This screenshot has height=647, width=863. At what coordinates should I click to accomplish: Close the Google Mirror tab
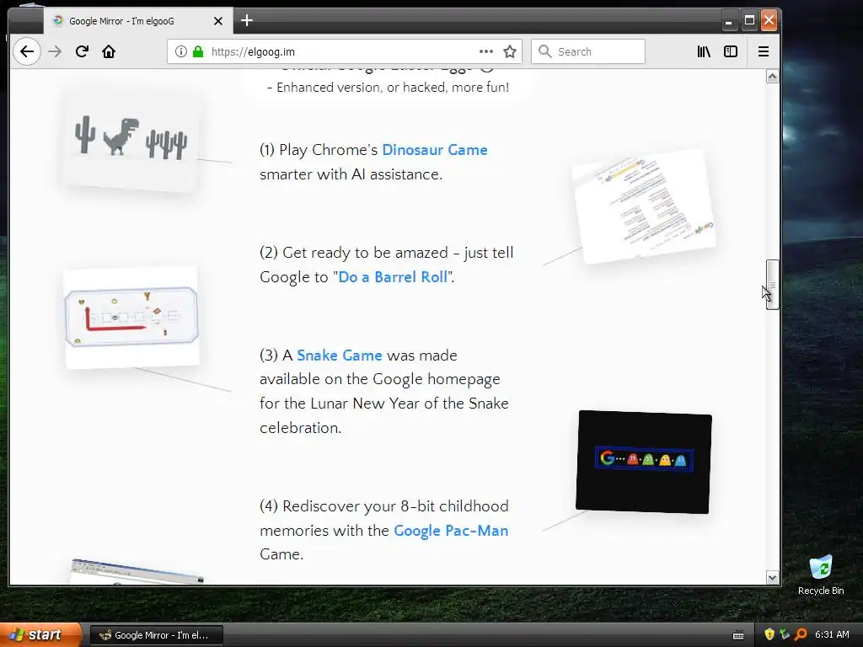(218, 21)
